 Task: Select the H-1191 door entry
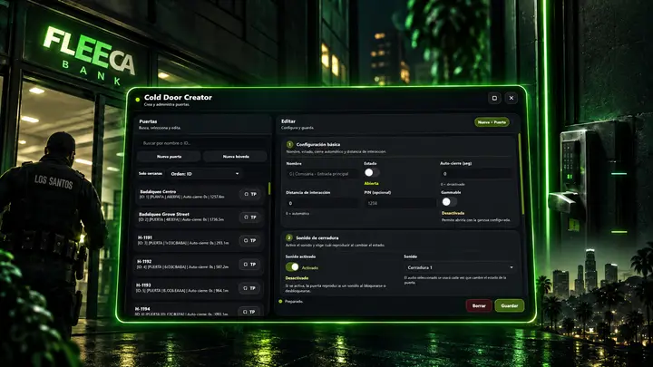click(x=200, y=240)
